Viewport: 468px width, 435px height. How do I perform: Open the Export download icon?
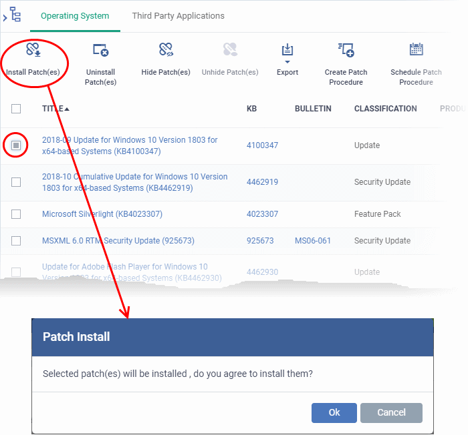287,50
